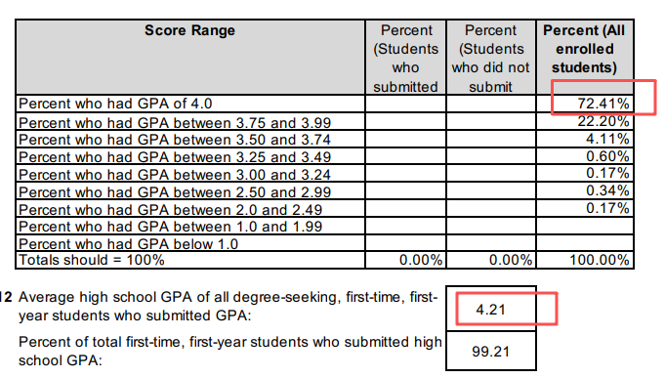
Task: Select the 72.41% cell for GPA 4.0
Action: pos(585,104)
